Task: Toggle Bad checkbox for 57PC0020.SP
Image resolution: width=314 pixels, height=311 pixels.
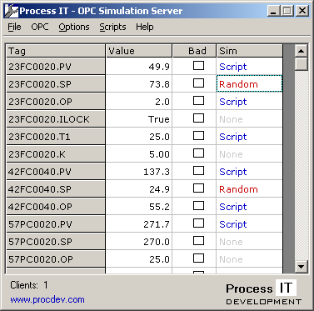Action: (198, 241)
